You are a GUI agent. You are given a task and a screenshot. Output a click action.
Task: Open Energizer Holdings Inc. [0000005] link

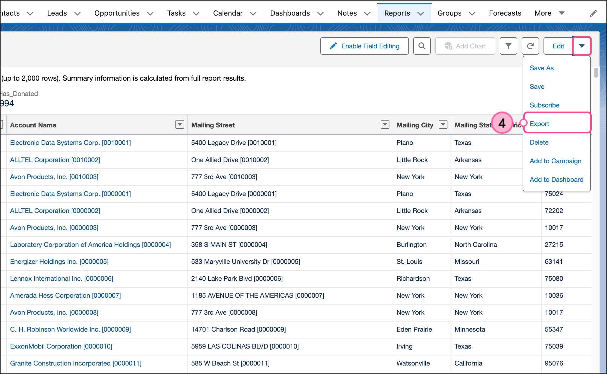coord(59,261)
